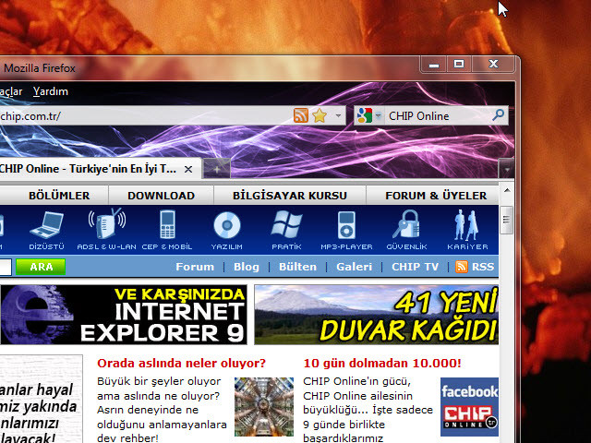Open the Blog link
This screenshot has width=591, height=443.
[x=247, y=267]
